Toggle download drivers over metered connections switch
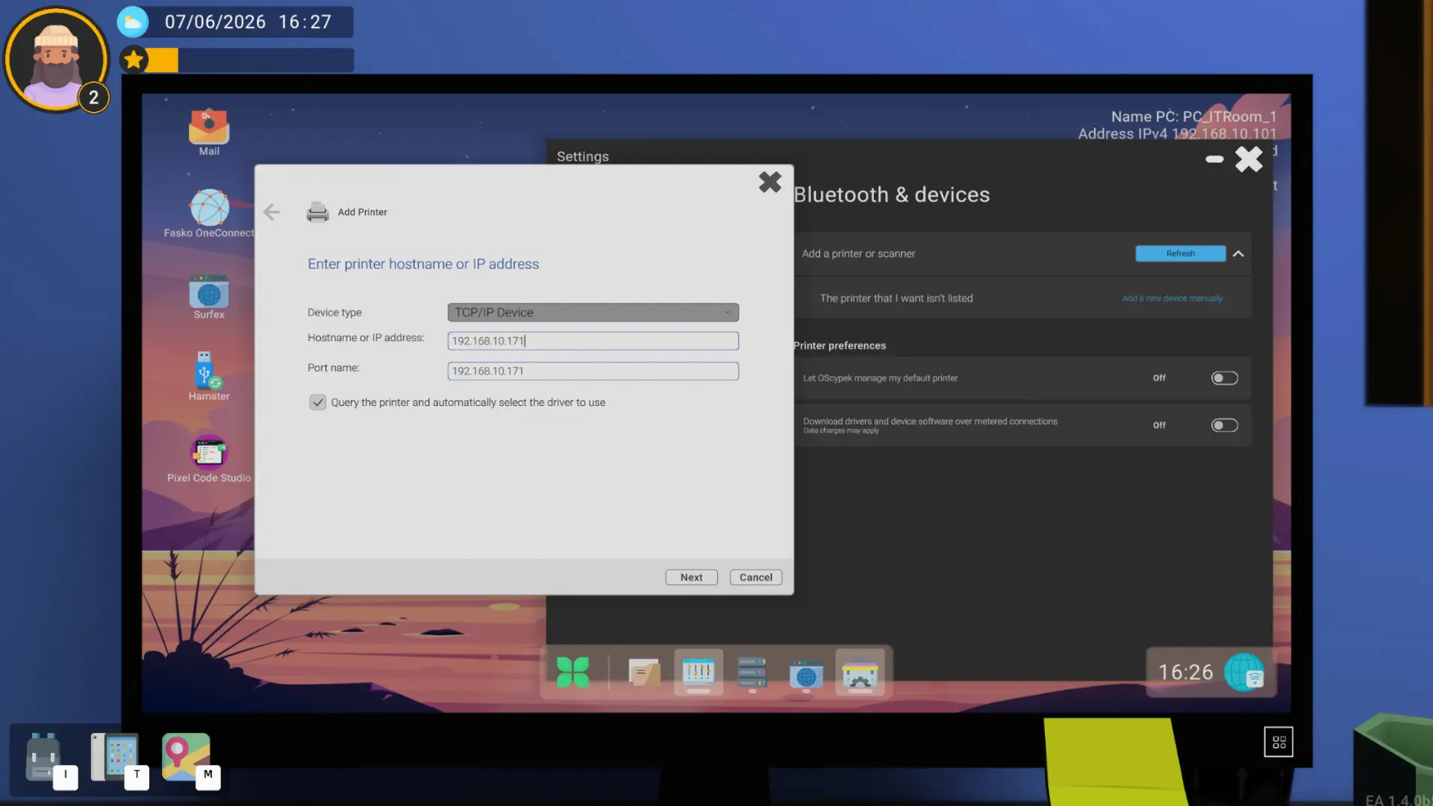The width and height of the screenshot is (1433, 806). point(1225,425)
